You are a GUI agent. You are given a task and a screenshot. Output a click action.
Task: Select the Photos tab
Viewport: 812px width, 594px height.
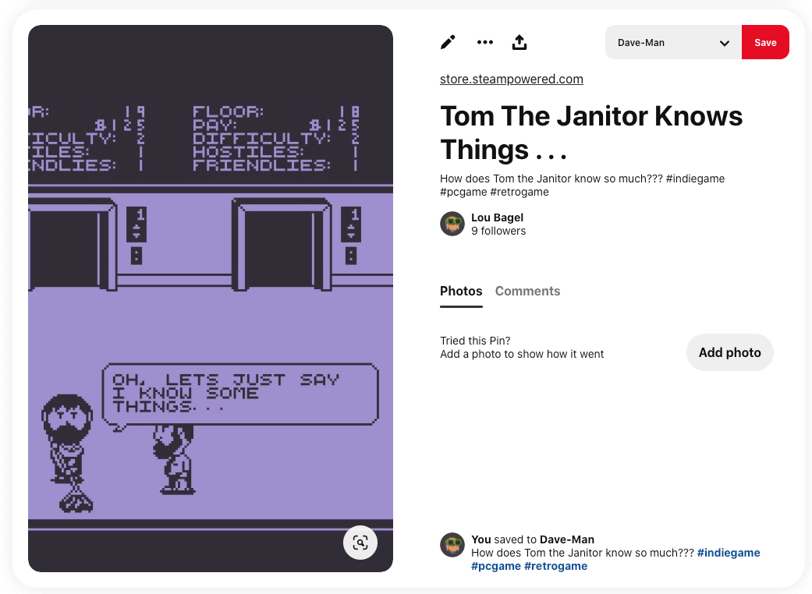[x=461, y=292]
